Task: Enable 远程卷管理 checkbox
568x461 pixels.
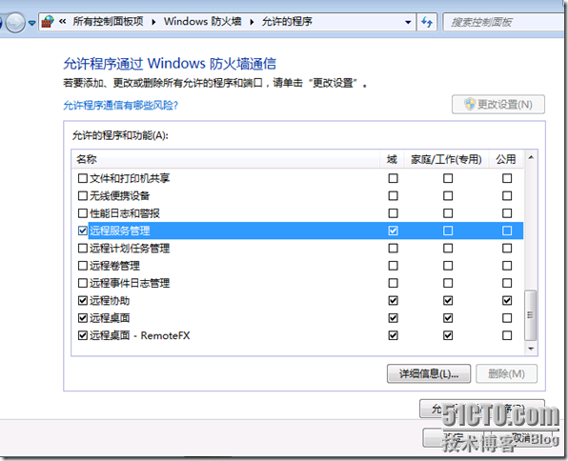Action: [x=83, y=266]
